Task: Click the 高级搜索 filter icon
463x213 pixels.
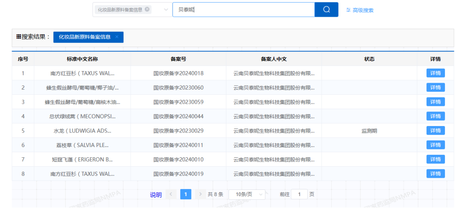Action: click(x=349, y=10)
